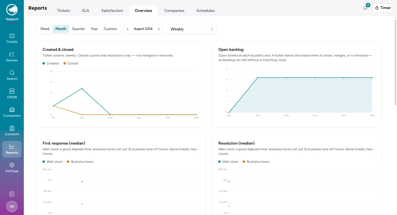Viewport: 397px width, 215px height.
Task: Select the Year range option
Action: tap(94, 29)
